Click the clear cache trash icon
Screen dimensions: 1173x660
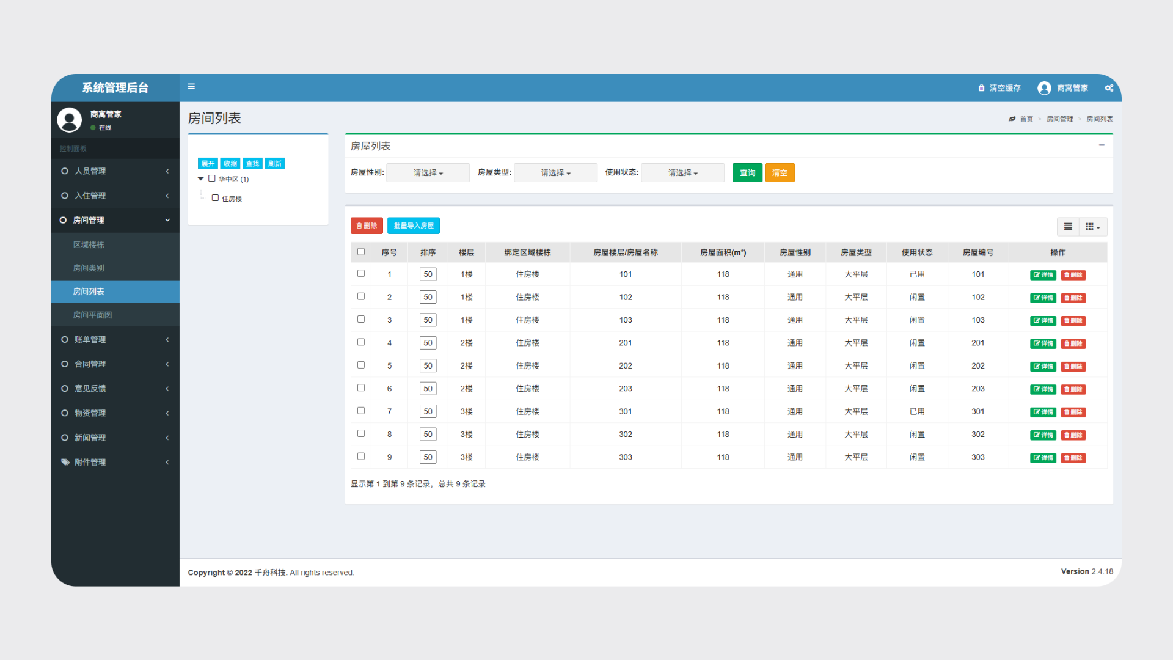tap(981, 88)
